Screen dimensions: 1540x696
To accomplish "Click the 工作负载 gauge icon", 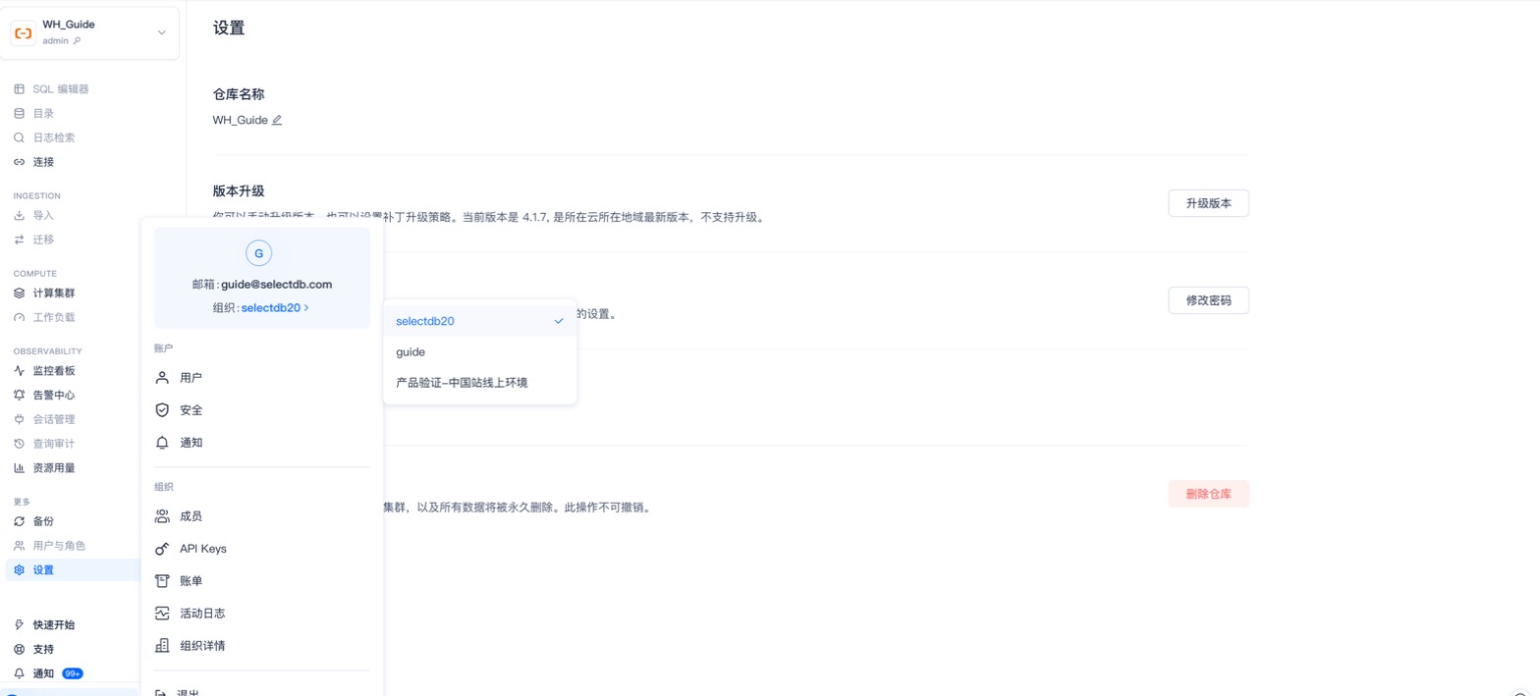I will (19, 317).
